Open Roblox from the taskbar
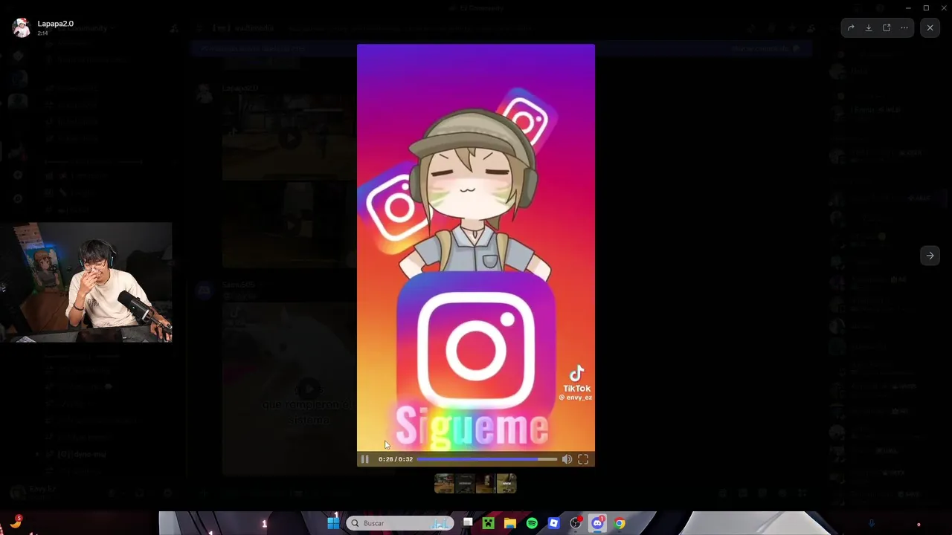 pyautogui.click(x=553, y=523)
